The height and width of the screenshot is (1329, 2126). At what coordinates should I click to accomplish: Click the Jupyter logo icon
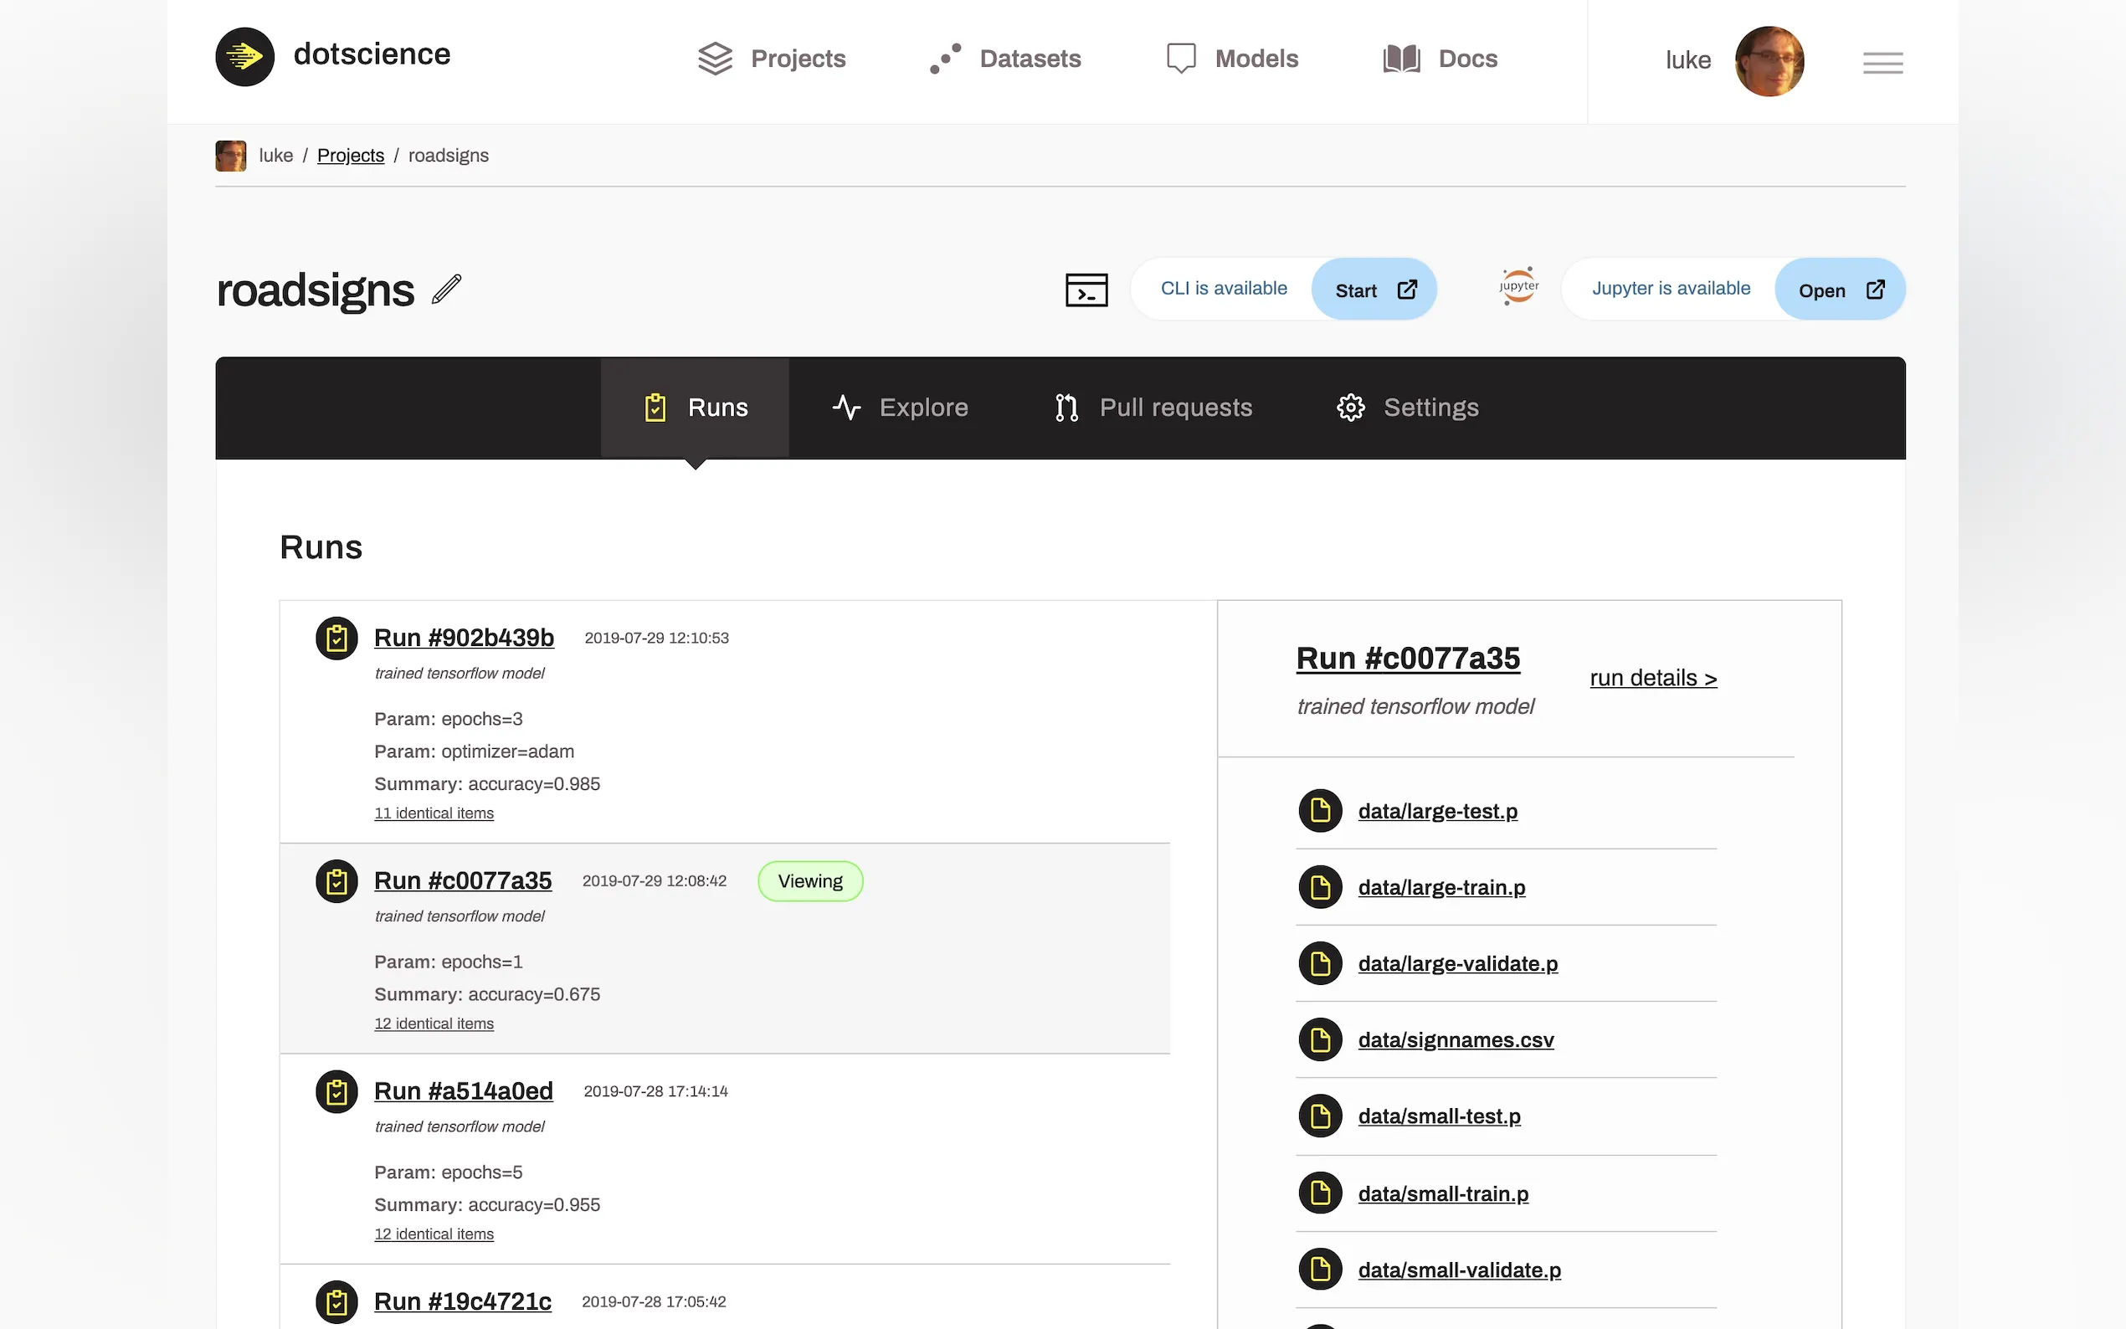click(x=1517, y=286)
